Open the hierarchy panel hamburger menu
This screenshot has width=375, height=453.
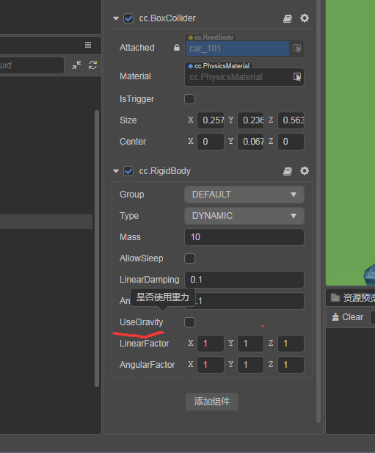click(x=88, y=45)
